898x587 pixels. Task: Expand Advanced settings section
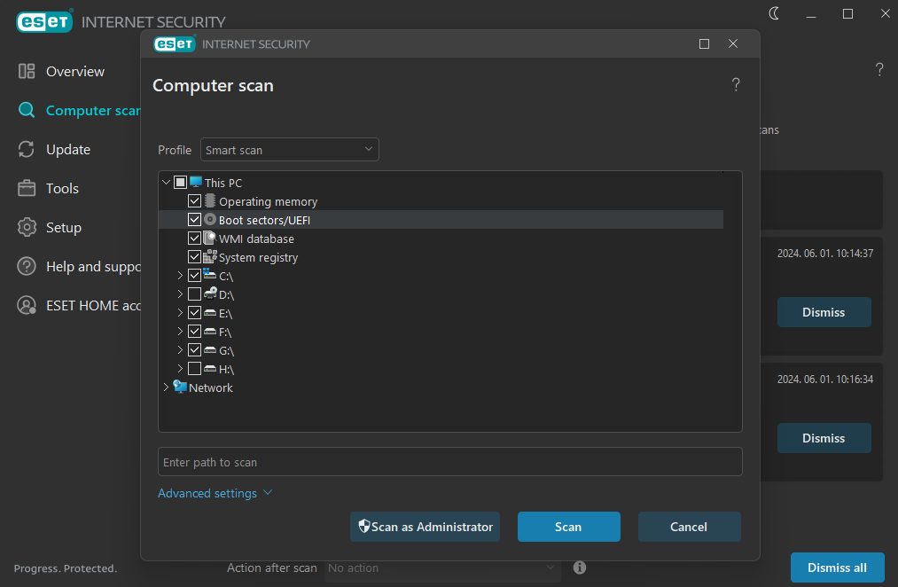tap(215, 493)
